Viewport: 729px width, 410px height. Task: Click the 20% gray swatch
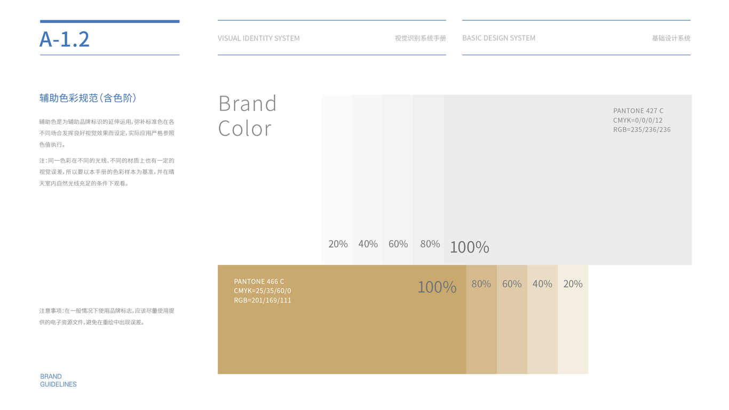click(x=337, y=180)
